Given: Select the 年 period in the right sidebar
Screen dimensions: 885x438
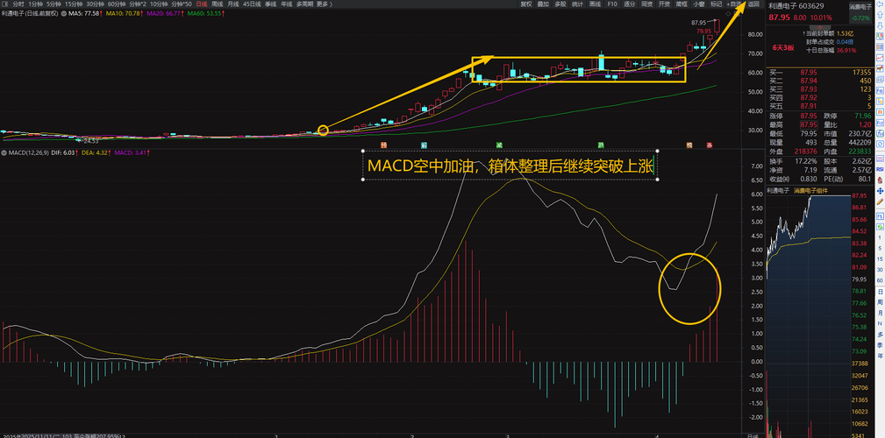Looking at the screenshot, I should click(880, 355).
